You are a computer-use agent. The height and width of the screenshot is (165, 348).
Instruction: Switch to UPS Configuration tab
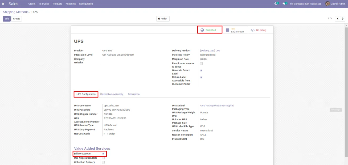[86, 94]
